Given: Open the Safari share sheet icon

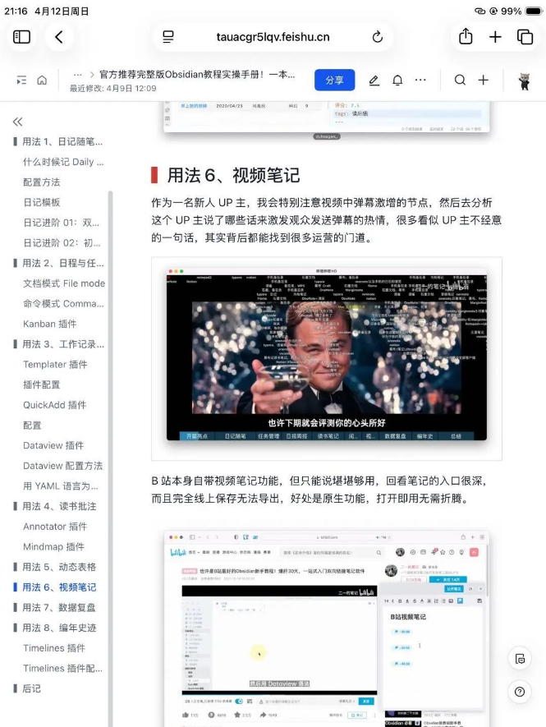Looking at the screenshot, I should pyautogui.click(x=466, y=37).
